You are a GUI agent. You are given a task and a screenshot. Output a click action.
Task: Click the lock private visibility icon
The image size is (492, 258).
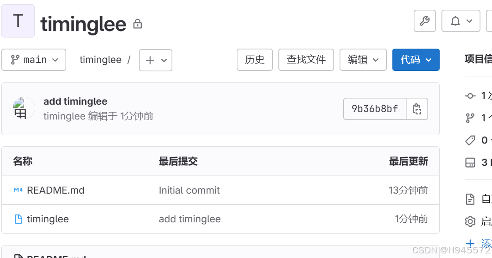tap(138, 24)
